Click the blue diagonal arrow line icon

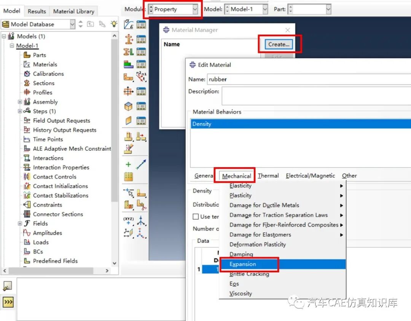[141, 164]
